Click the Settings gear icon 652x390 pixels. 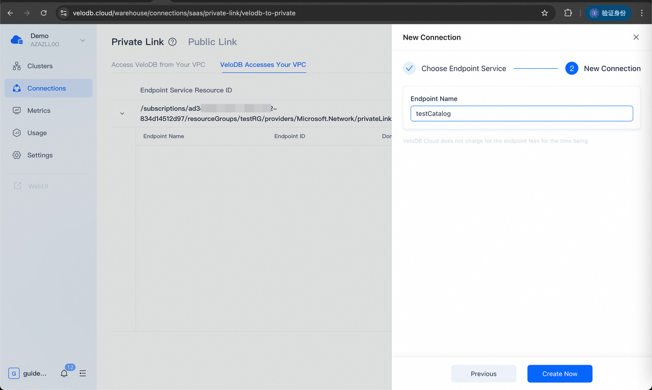tap(17, 155)
